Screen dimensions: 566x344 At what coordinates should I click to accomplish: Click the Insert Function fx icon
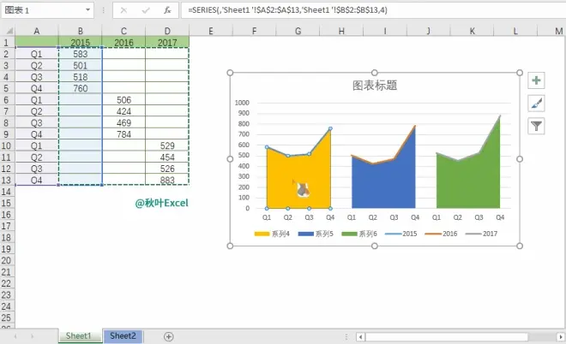(x=167, y=10)
